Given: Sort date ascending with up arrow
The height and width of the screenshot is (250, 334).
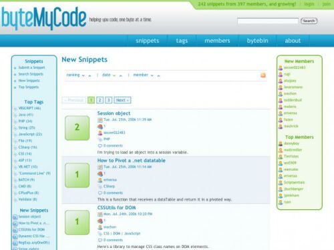Looking at the screenshot, I should tap(121, 75).
